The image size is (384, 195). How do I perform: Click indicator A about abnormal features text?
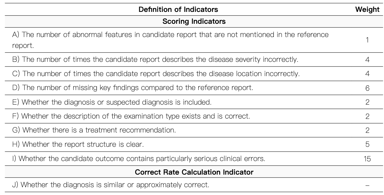click(170, 40)
